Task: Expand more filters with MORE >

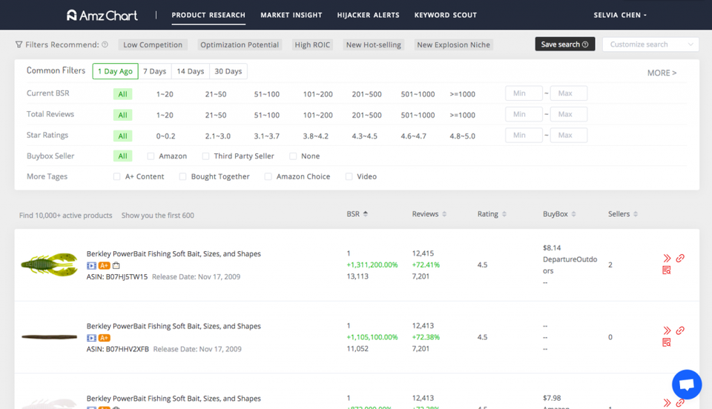Action: click(662, 73)
